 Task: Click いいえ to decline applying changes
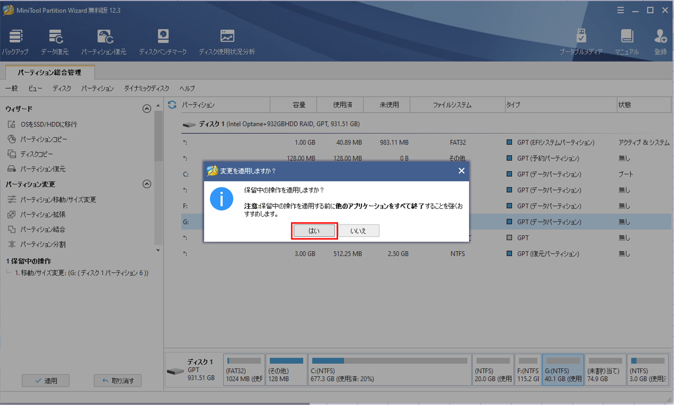click(359, 231)
